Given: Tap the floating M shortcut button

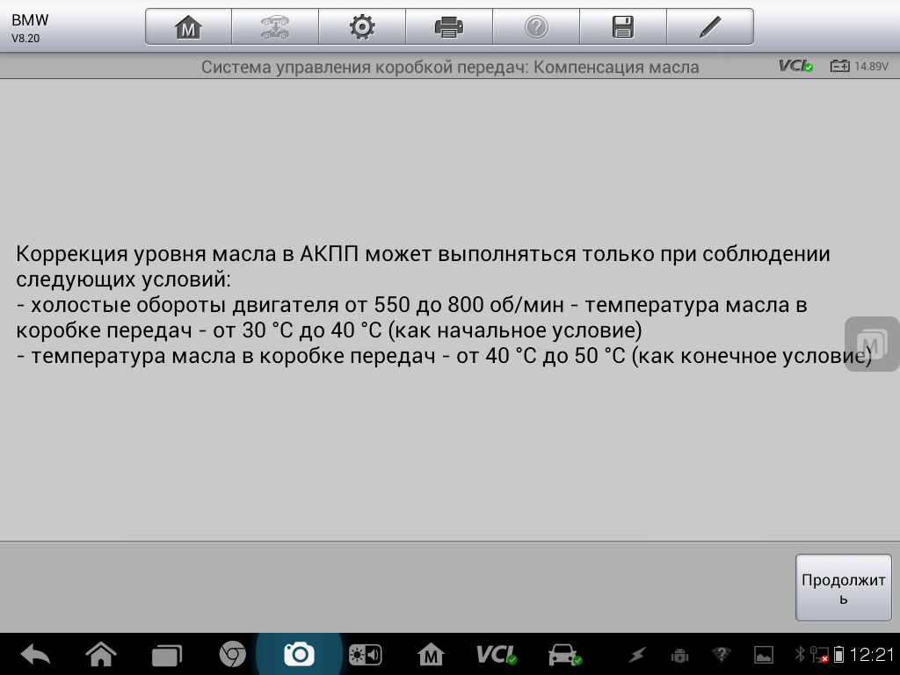Looking at the screenshot, I should 871,344.
